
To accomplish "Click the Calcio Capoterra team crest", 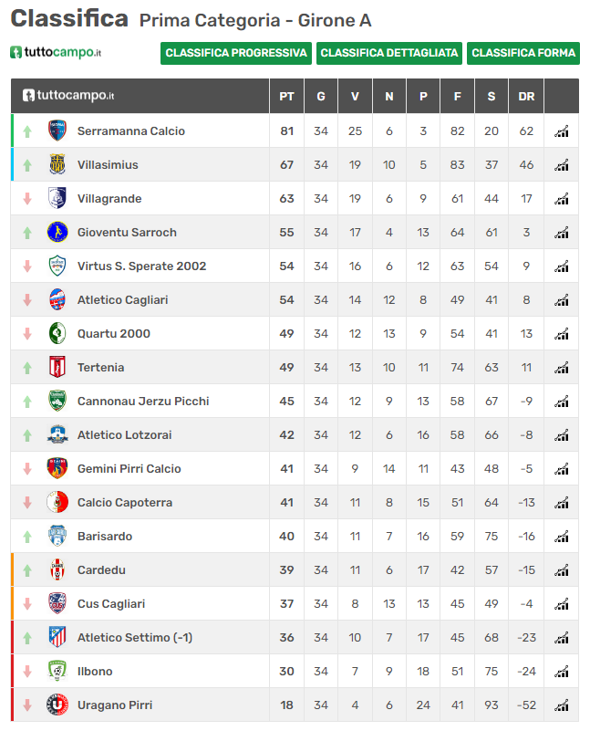I will click(57, 502).
